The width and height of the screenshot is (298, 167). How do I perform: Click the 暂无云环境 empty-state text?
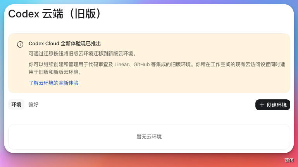(x=149, y=137)
